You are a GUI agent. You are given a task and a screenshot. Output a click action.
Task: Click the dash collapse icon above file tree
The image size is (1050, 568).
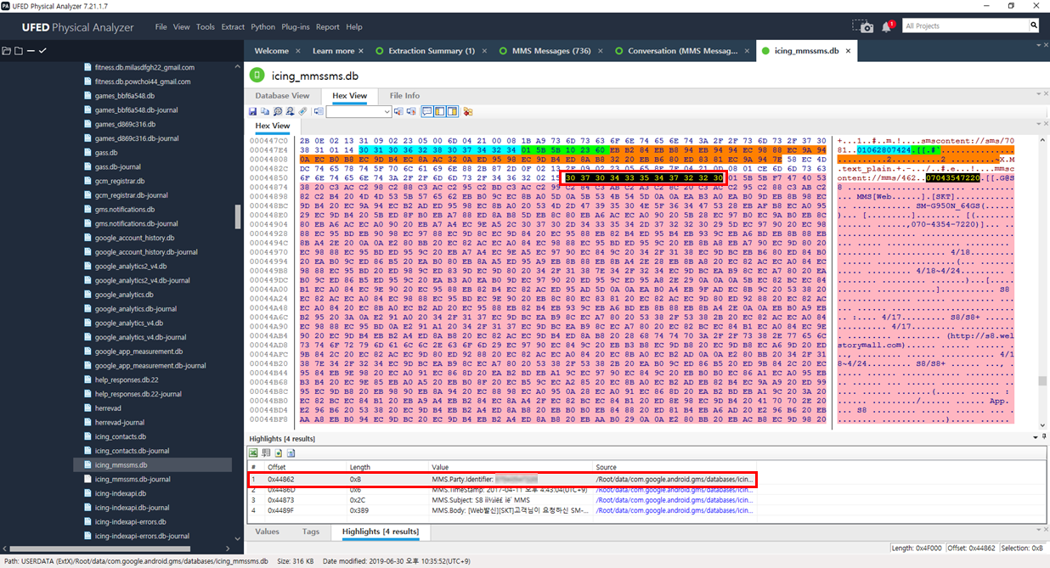tap(31, 51)
